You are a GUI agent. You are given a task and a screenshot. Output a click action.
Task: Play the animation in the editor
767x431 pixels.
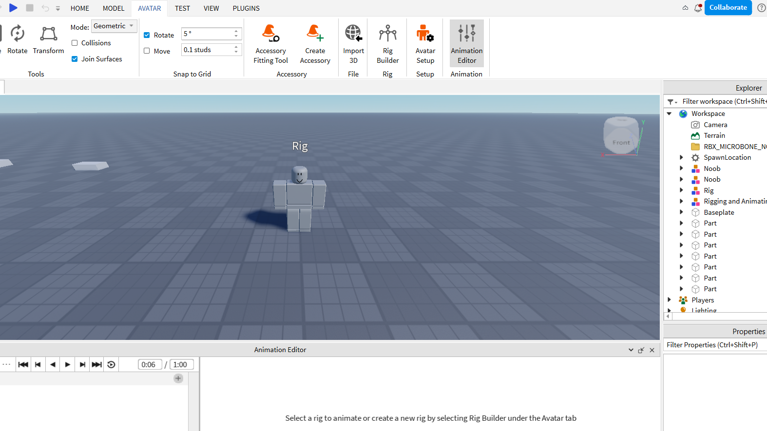[68, 364]
